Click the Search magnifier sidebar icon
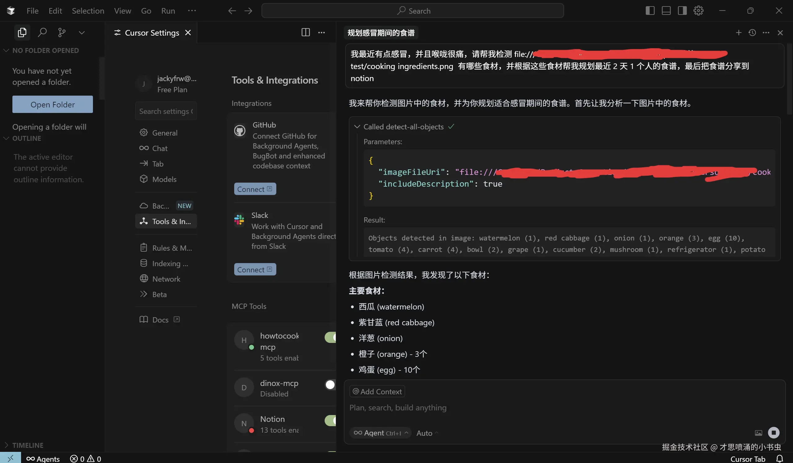 click(42, 33)
